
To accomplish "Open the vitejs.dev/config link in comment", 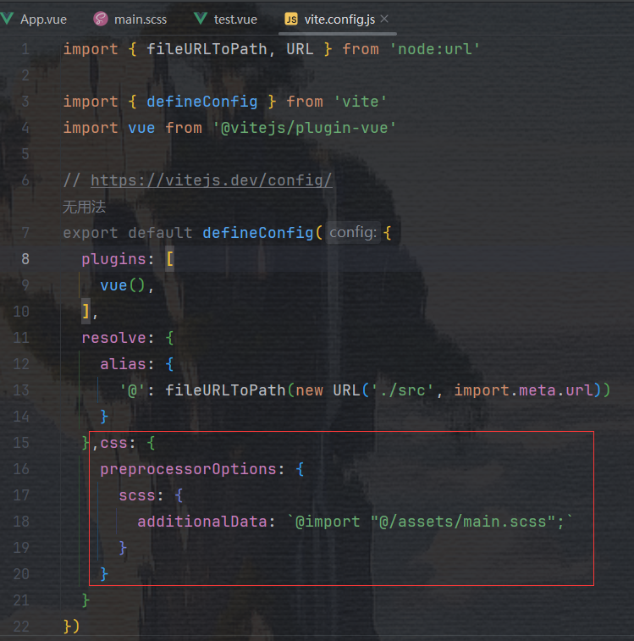I will coord(211,180).
